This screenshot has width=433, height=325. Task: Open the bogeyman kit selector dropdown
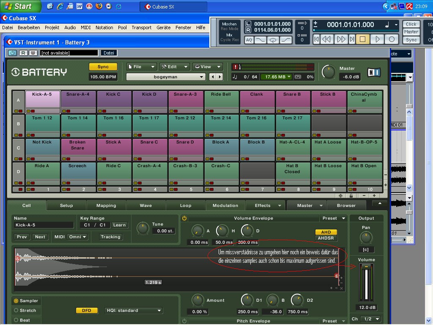point(166,77)
